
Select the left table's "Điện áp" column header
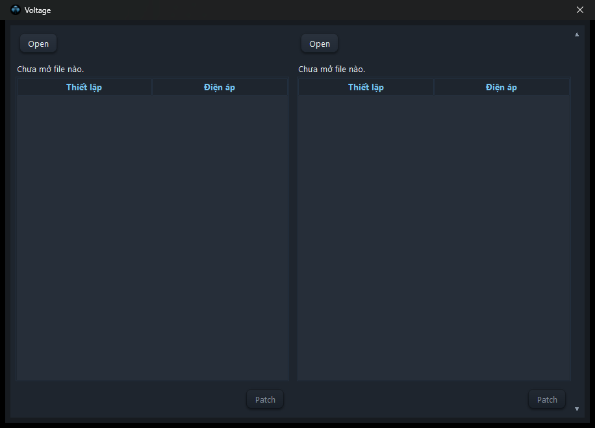[x=220, y=87]
